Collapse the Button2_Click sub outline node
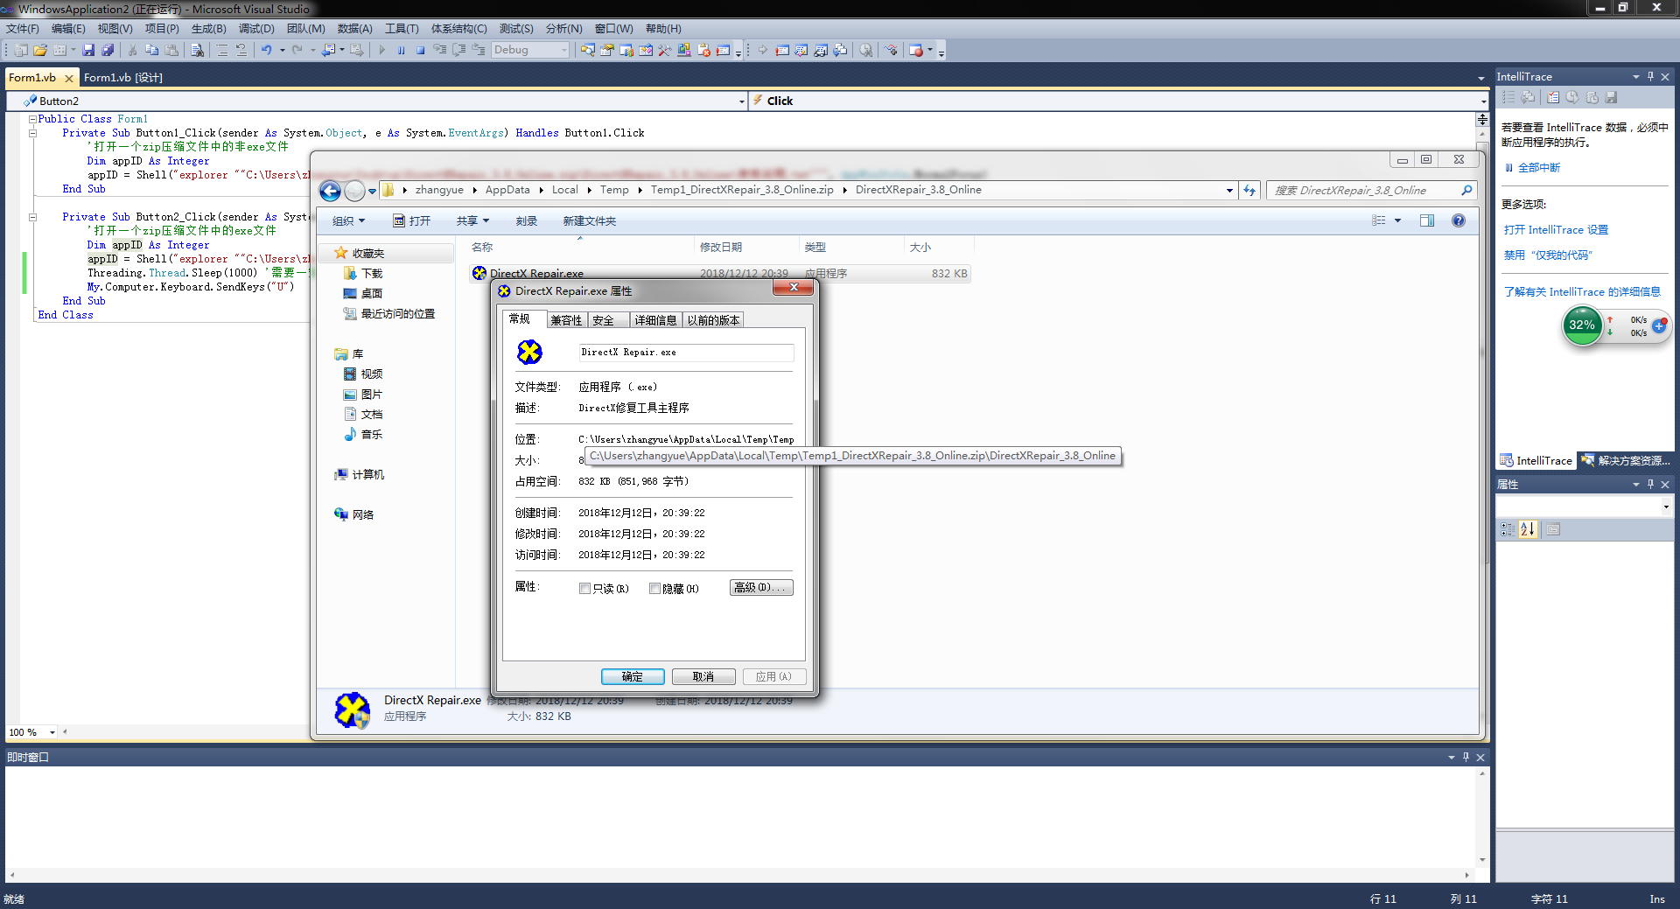The image size is (1680, 909). (32, 217)
